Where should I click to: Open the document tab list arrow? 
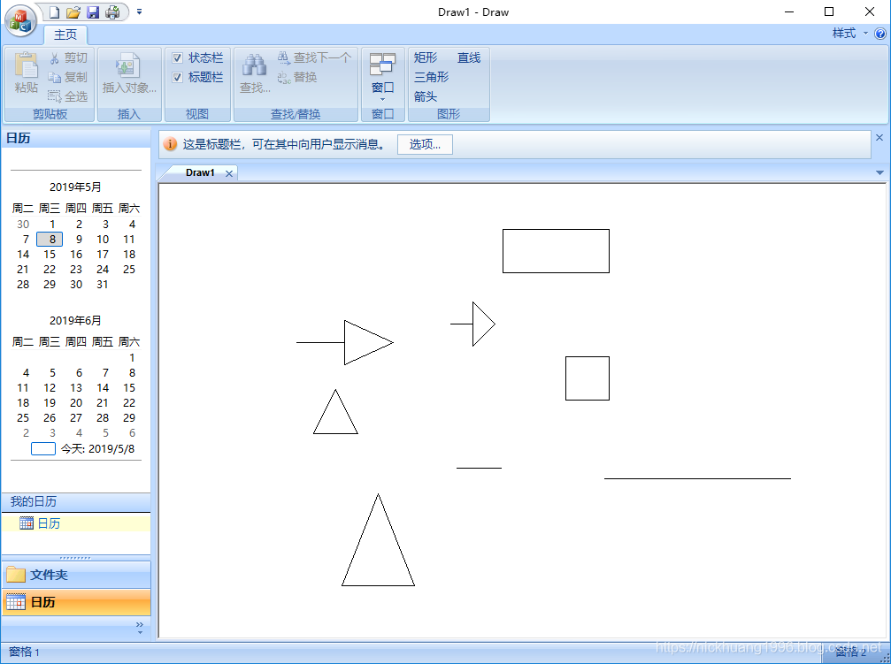(879, 172)
